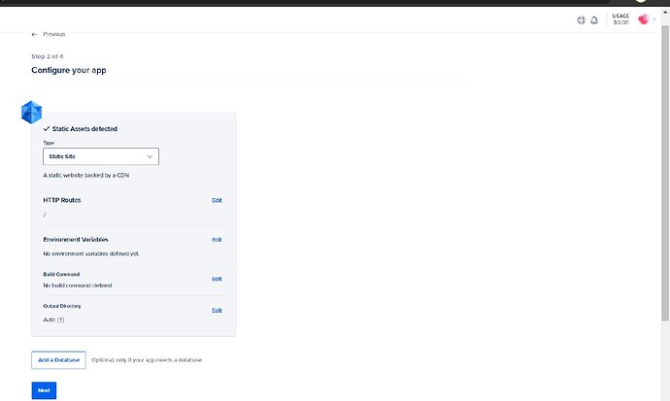Image resolution: width=670 pixels, height=401 pixels.
Task: View the USAGE $0.00 indicator
Action: pos(620,19)
